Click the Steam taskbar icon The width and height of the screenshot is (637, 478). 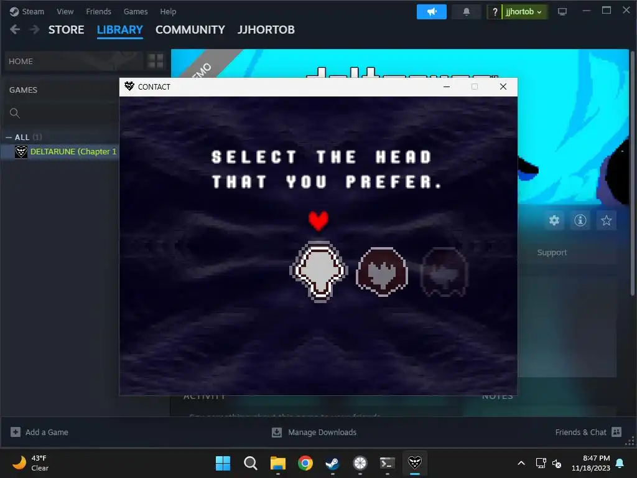point(332,463)
